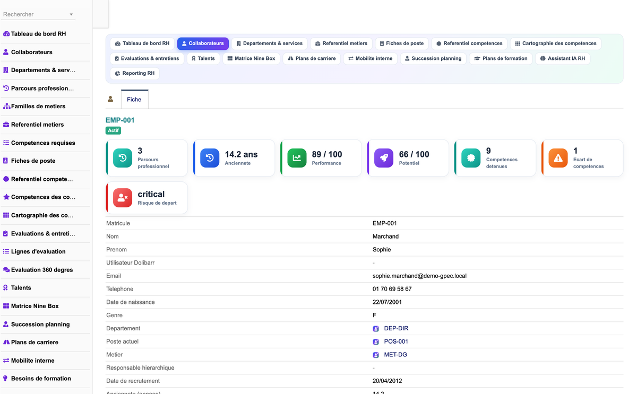Screen dimensions: 637x394
Task: Click the Fiches de poste icon in sidebar
Action: point(6,161)
